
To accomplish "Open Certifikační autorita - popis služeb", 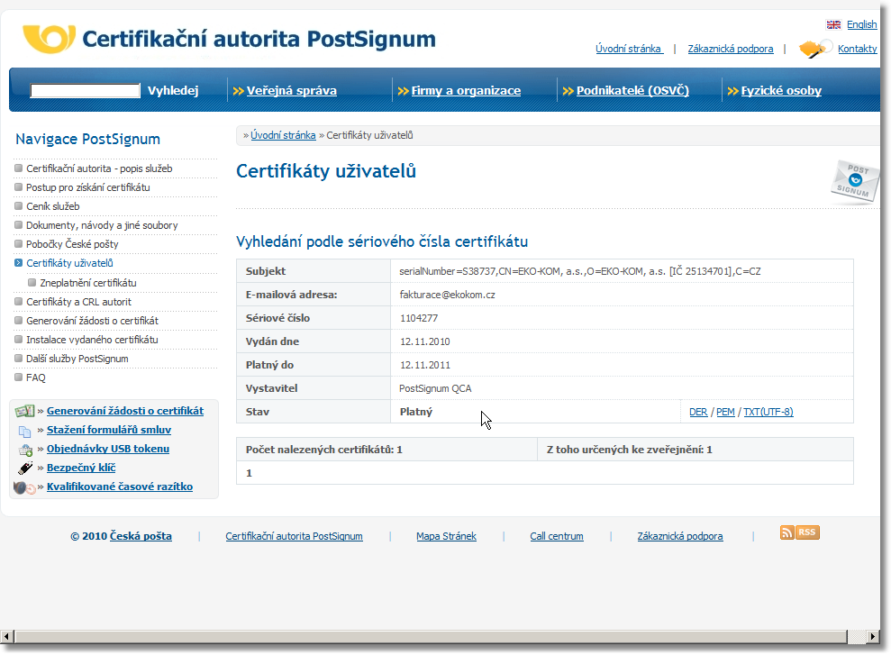I will click(99, 168).
